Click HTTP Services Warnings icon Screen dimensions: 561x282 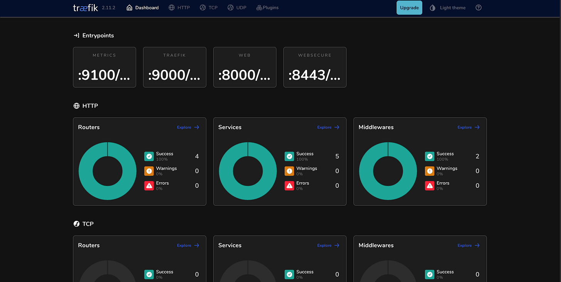point(289,171)
